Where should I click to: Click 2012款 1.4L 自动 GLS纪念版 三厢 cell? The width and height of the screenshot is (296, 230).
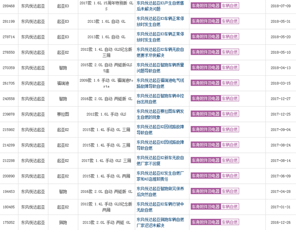pyautogui.click(x=106, y=52)
